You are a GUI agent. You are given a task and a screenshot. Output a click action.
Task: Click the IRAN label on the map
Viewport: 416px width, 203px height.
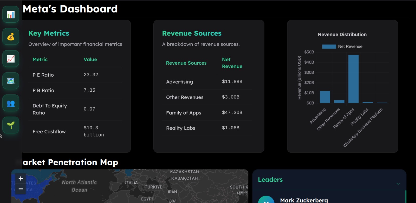click(x=172, y=192)
